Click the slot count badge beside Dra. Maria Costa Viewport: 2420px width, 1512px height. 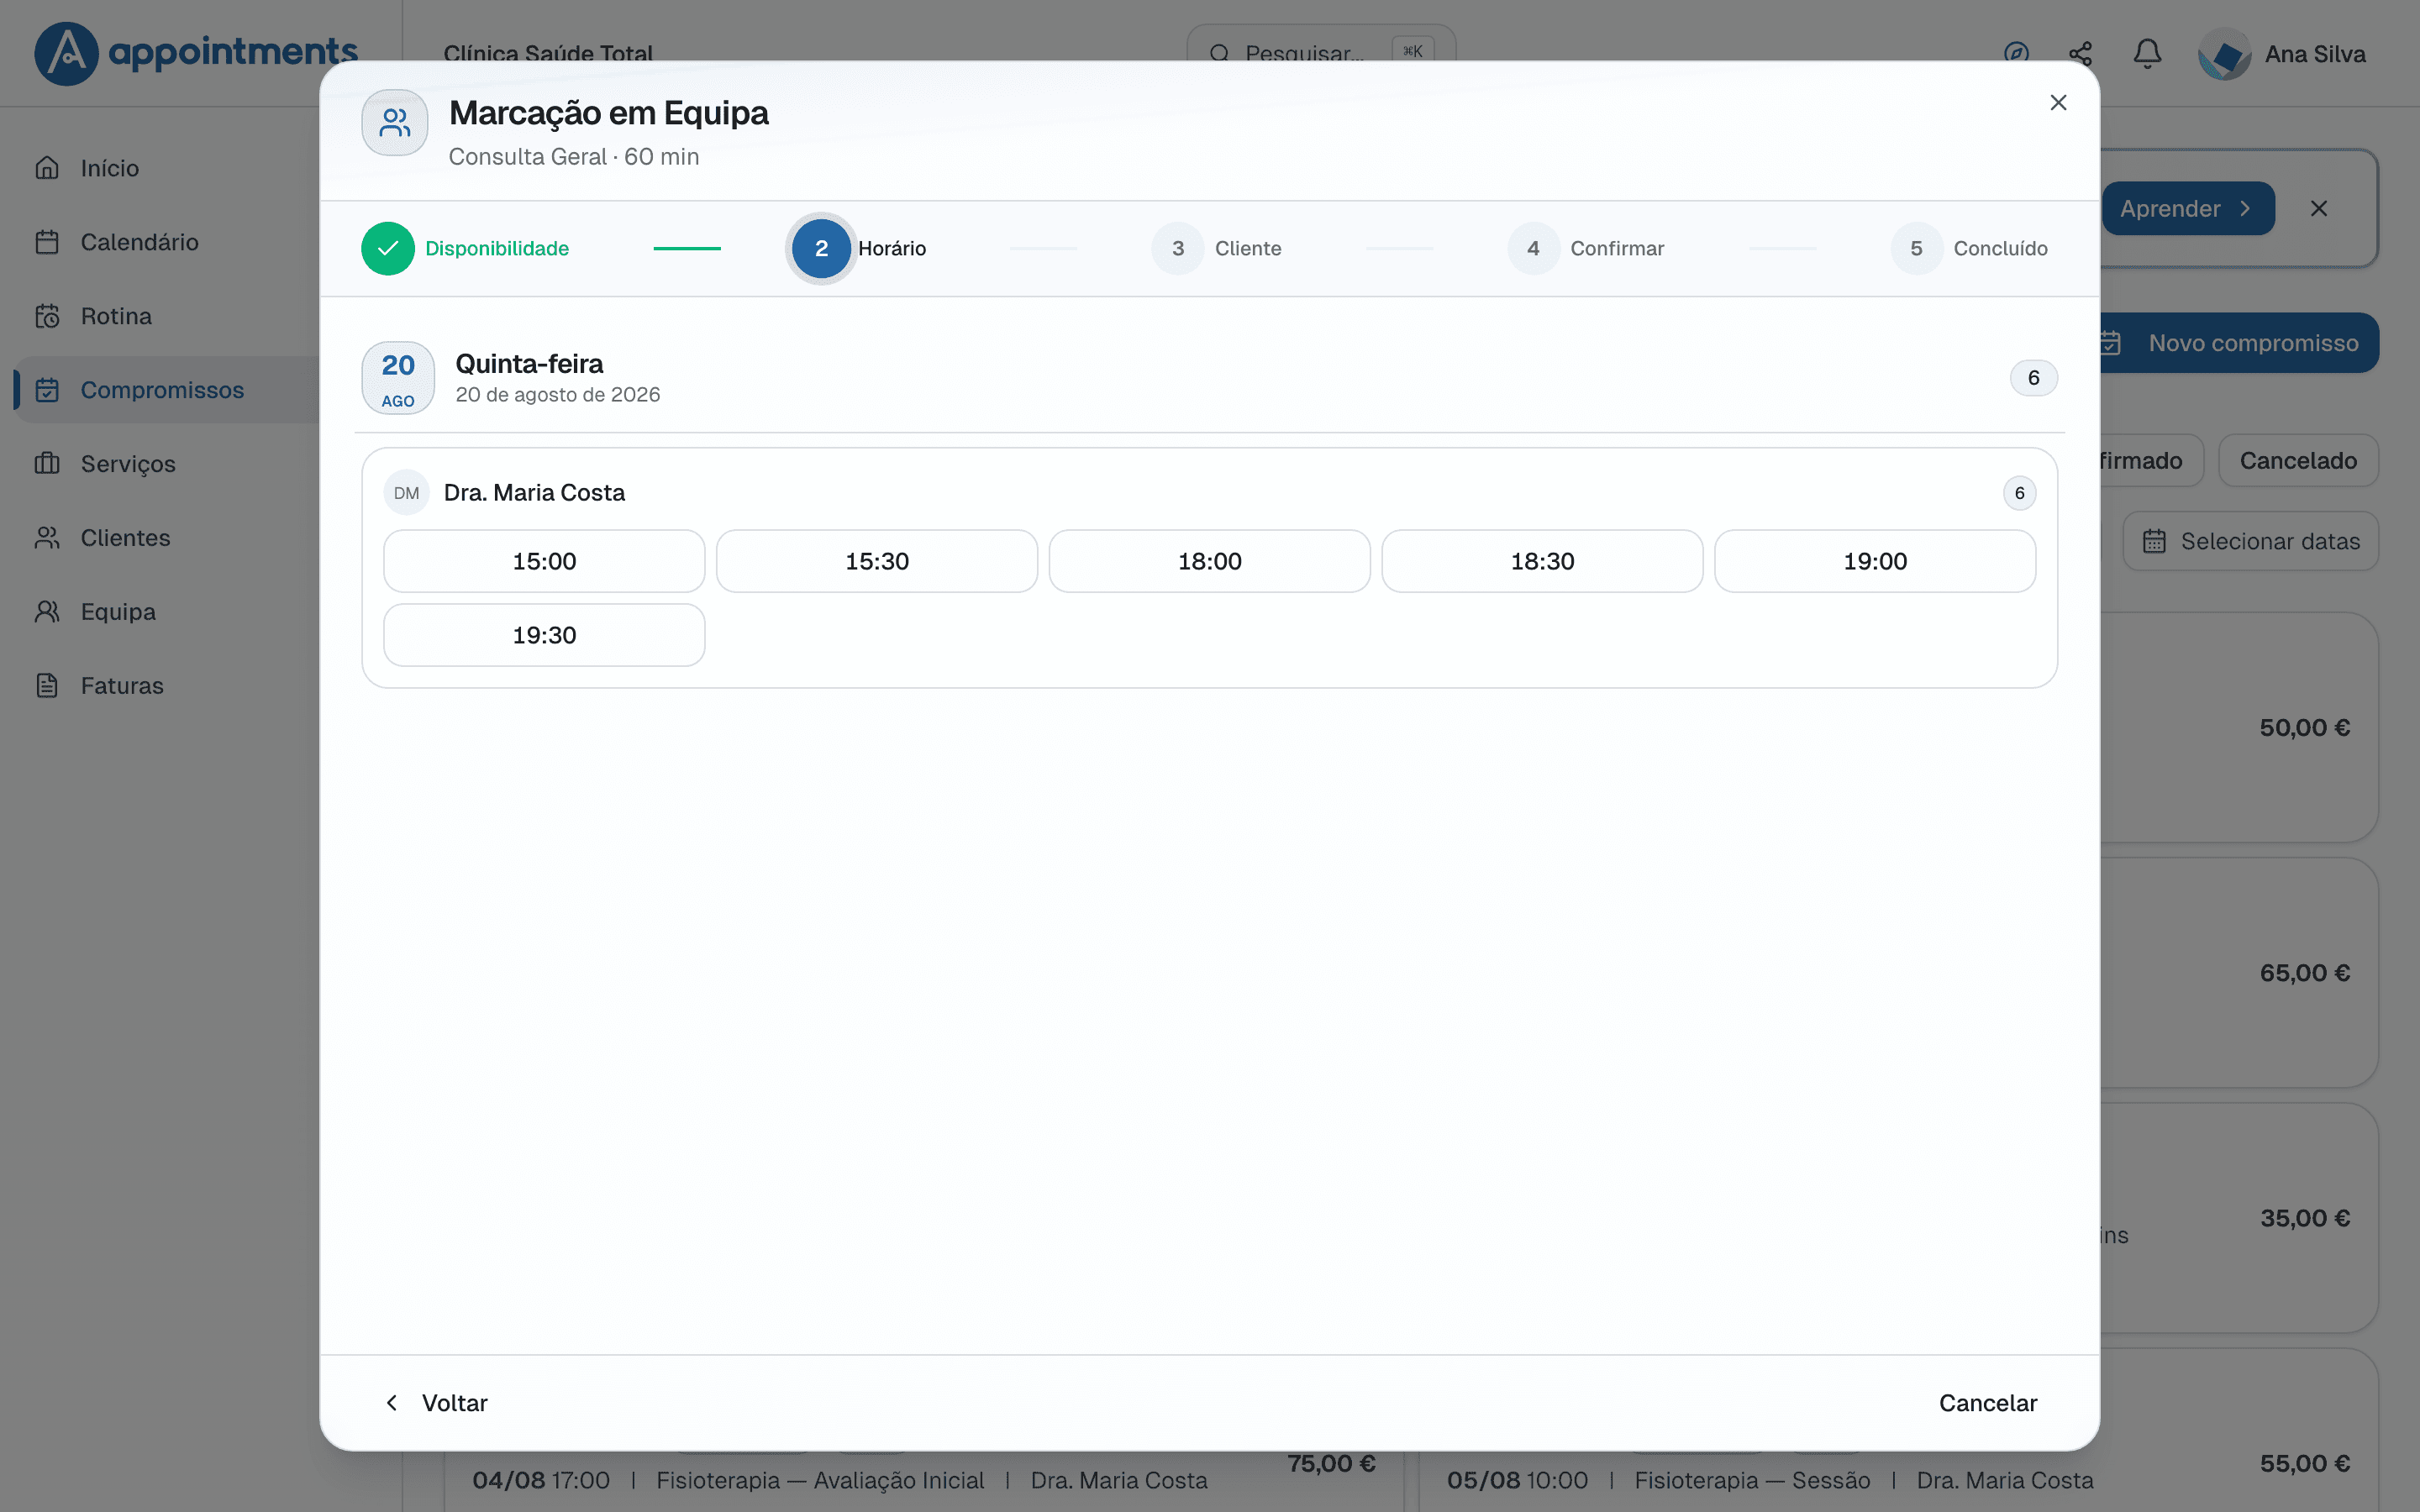coord(2019,493)
